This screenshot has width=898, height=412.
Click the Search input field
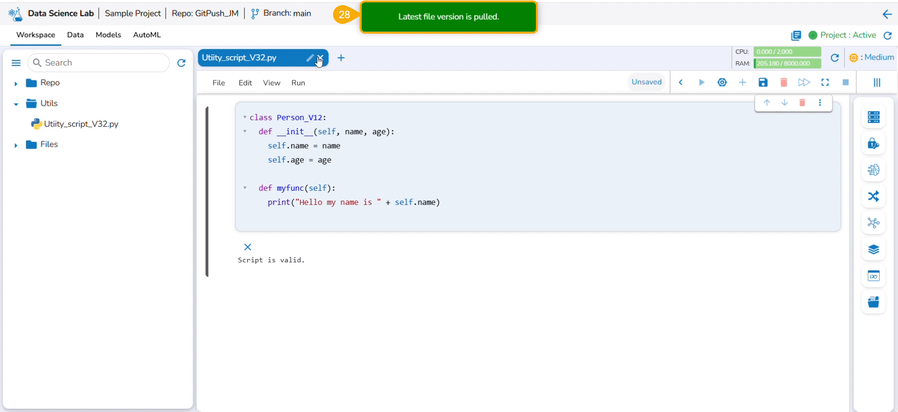103,63
